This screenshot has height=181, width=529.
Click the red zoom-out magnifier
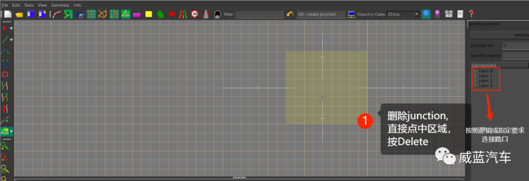coord(5,158)
